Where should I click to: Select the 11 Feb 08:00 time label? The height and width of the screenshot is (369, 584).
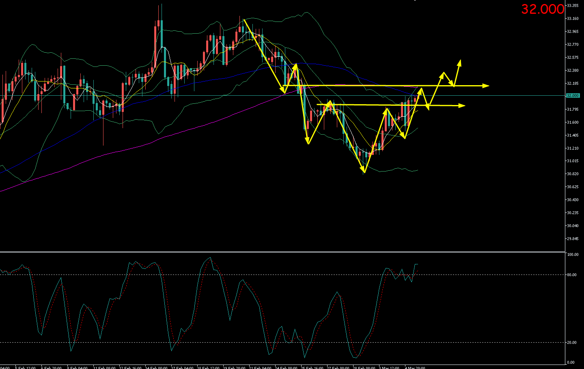coord(104,368)
